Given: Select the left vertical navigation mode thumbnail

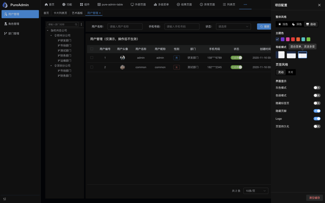Looking at the screenshot, I should (x=280, y=55).
